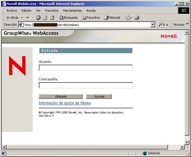Click the Internet zone globe icon
This screenshot has height=157, width=191.
145,153
